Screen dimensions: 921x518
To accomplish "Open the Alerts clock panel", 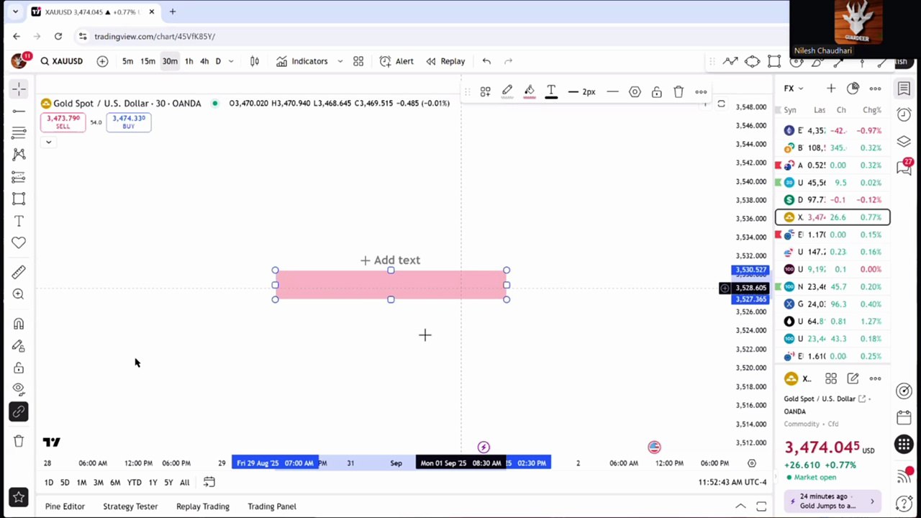I will (904, 115).
